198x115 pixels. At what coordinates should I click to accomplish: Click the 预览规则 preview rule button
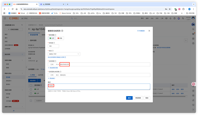coord(137,98)
